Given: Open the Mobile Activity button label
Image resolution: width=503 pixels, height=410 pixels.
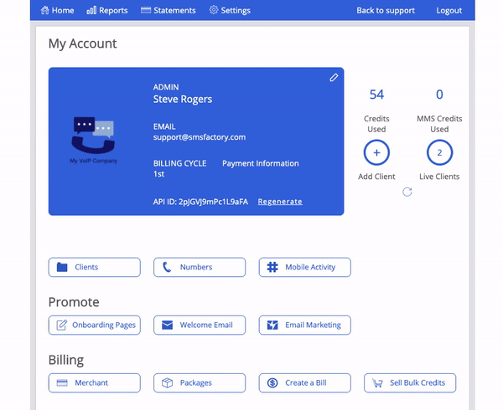Looking at the screenshot, I should (310, 267).
